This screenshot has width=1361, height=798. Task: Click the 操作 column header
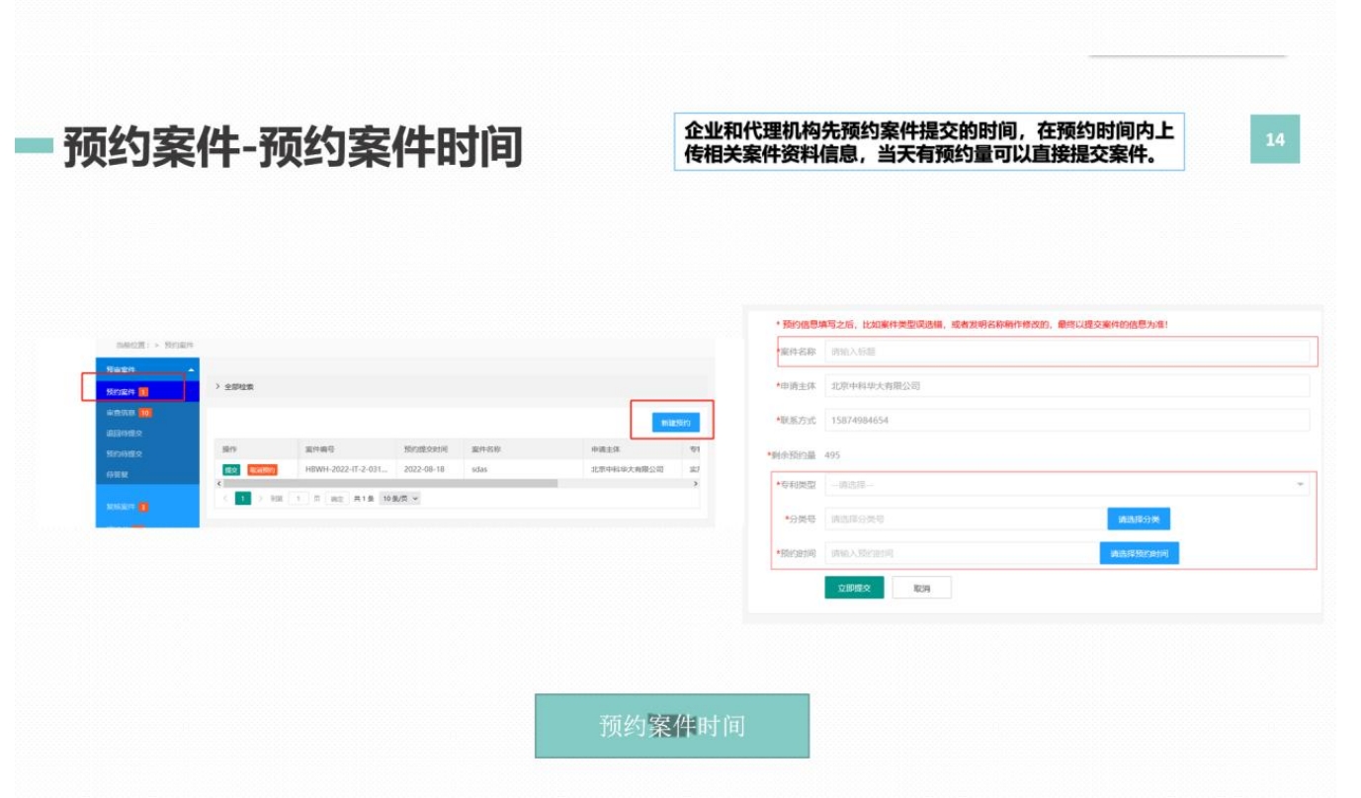[257, 449]
